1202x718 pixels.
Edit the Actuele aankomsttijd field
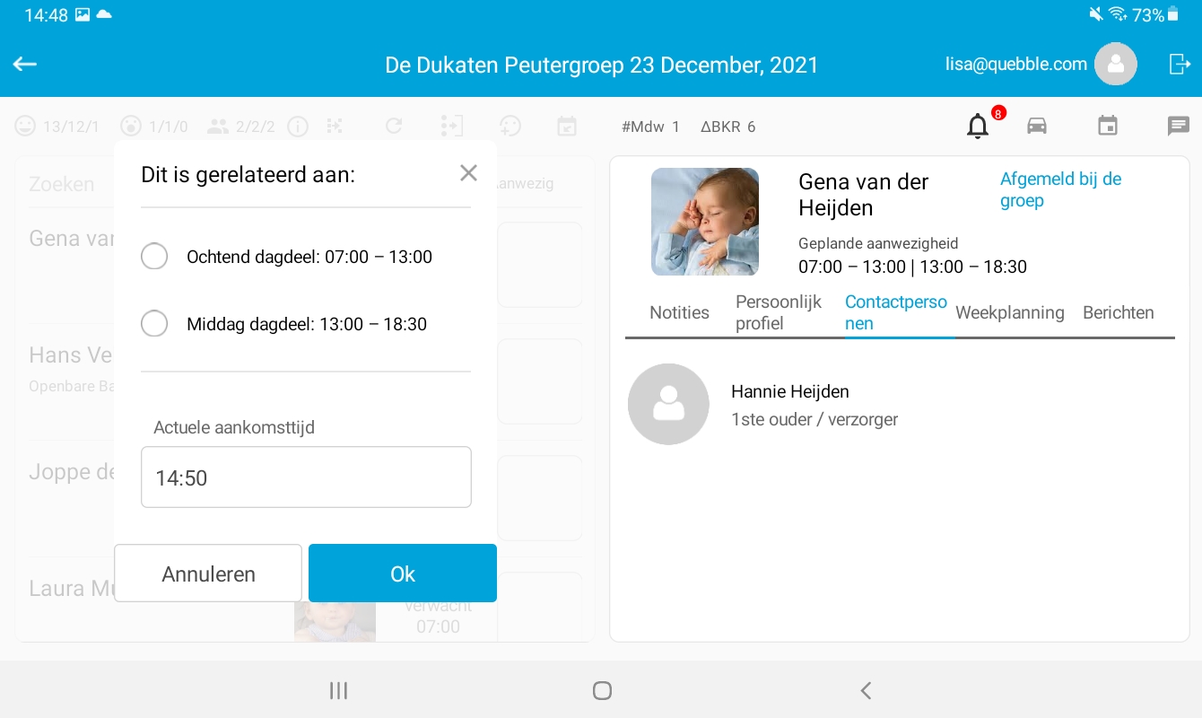(306, 477)
